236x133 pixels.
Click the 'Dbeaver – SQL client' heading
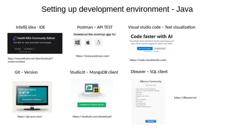[x=149, y=72]
